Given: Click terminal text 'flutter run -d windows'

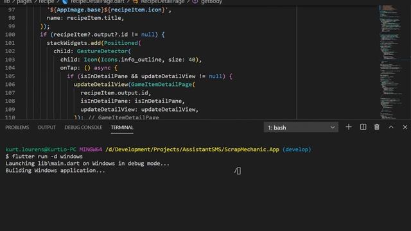Looking at the screenshot, I should click(47, 157).
